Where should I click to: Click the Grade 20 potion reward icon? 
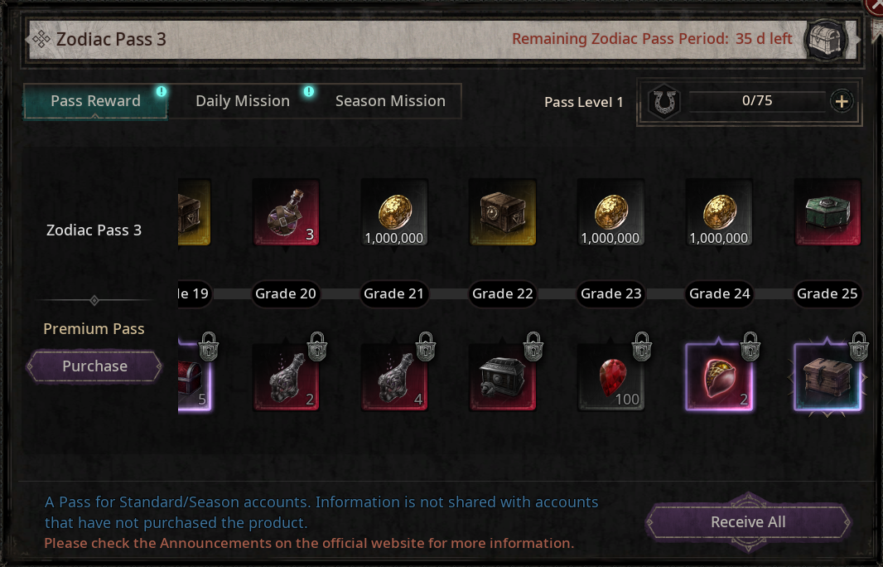(x=286, y=212)
